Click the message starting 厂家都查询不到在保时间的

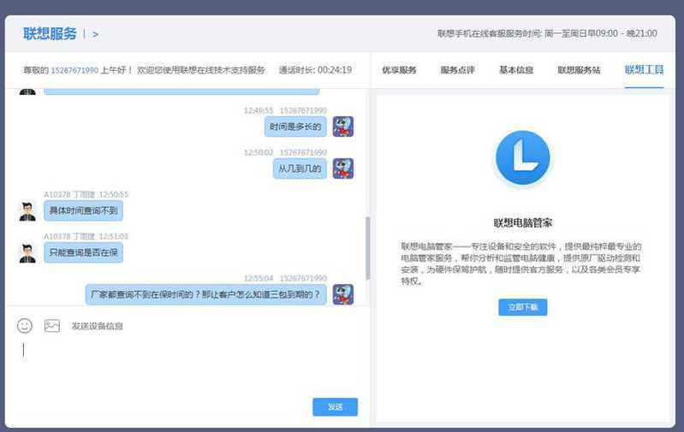coord(206,294)
